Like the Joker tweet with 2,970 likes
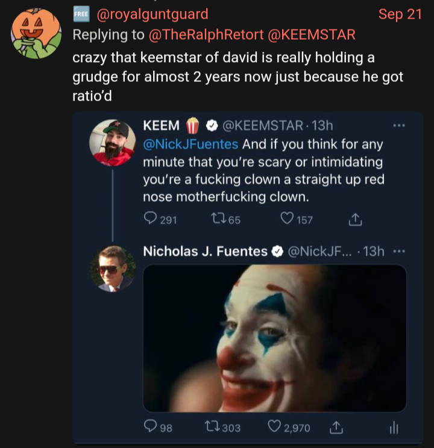434x448 pixels. tap(274, 427)
